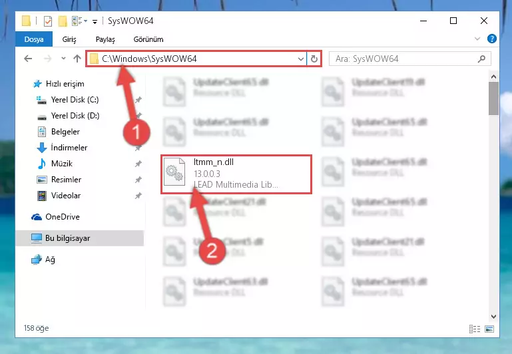The image size is (512, 354).
Task: Open Belgeler folder in sidebar
Action: click(65, 132)
